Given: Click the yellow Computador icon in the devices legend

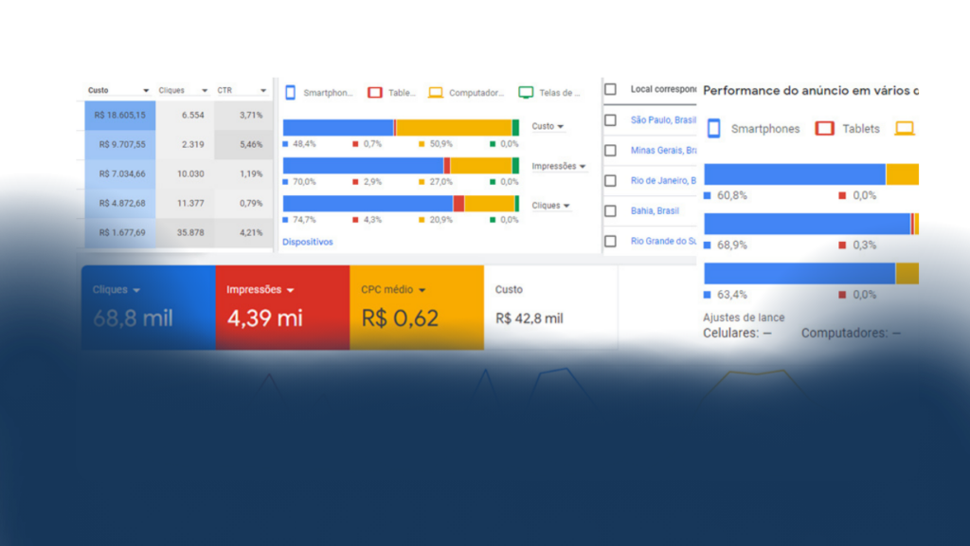Looking at the screenshot, I should tap(436, 93).
